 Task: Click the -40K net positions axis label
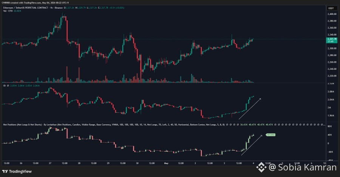click(x=330, y=152)
